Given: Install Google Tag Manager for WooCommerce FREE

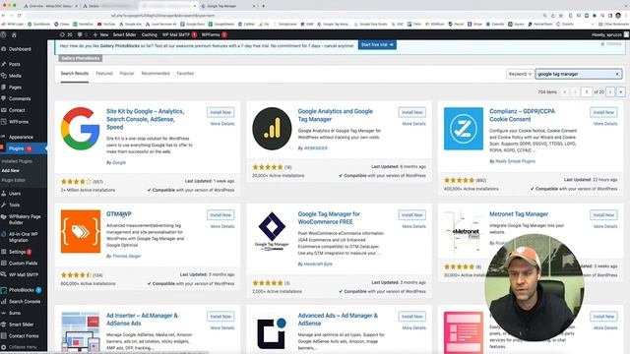Looking at the screenshot, I should tap(412, 215).
